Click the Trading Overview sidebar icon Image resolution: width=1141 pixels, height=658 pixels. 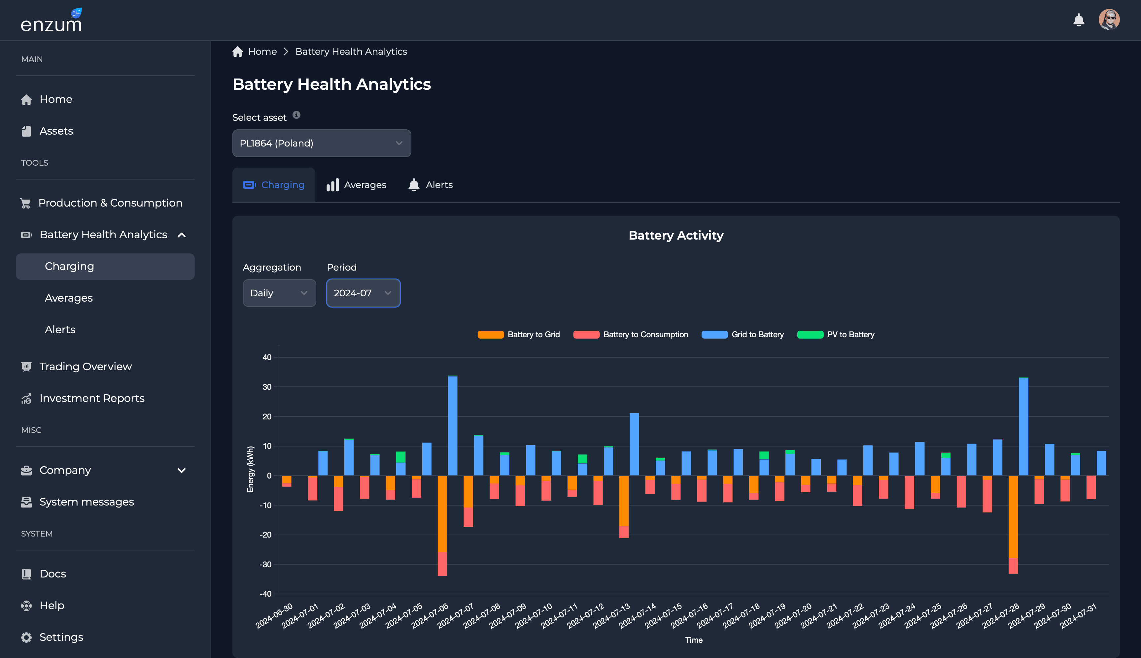pyautogui.click(x=27, y=367)
